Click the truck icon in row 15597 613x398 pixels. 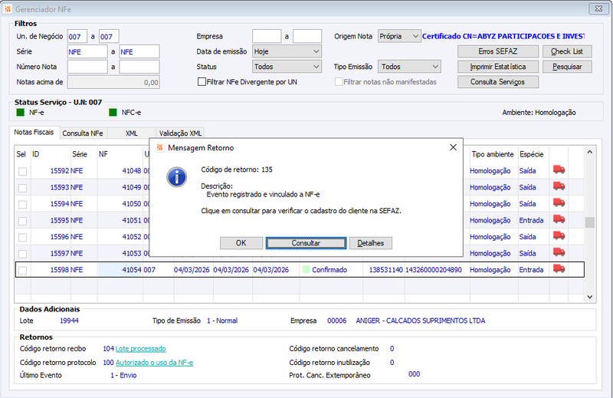pos(559,252)
